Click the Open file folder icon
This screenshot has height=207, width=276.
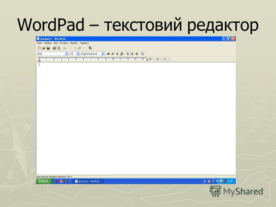click(43, 48)
